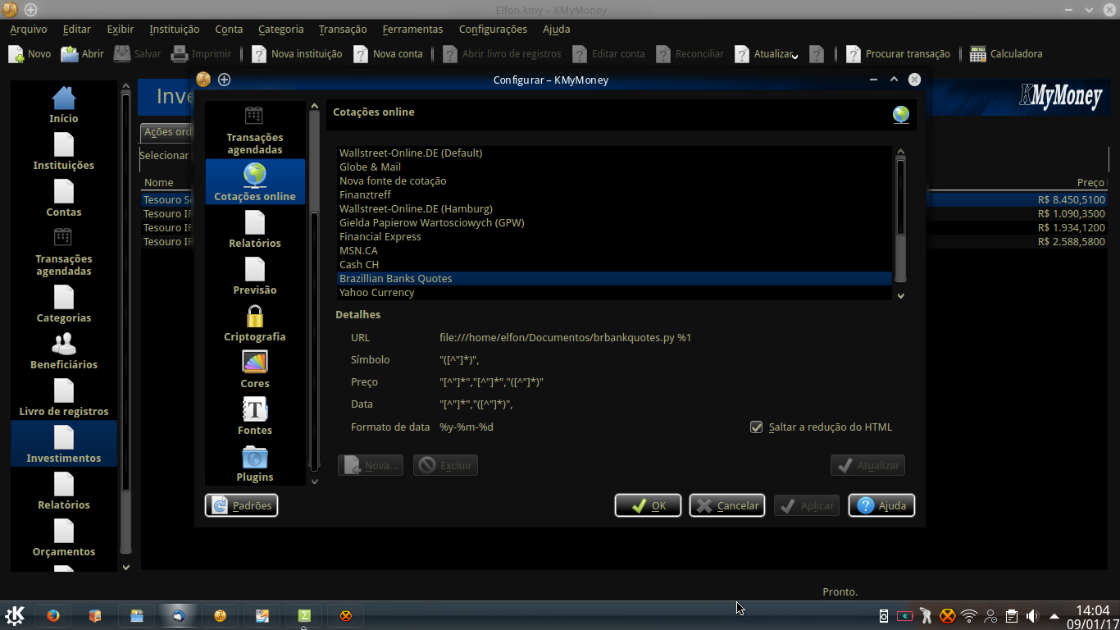This screenshot has width=1120, height=630.
Task: Select Brazillian Banks Quotes source
Action: [x=614, y=279]
